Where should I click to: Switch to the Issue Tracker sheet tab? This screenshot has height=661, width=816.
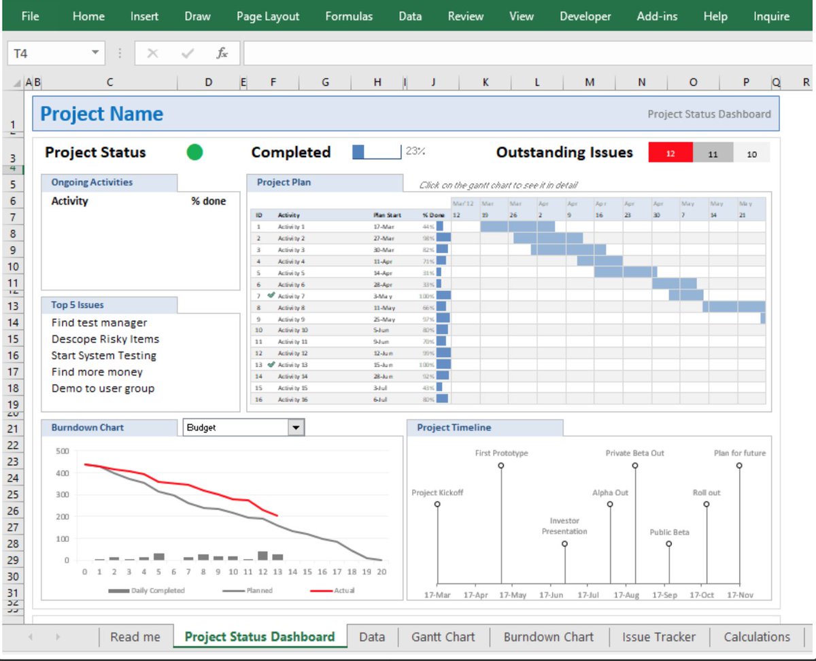click(658, 637)
